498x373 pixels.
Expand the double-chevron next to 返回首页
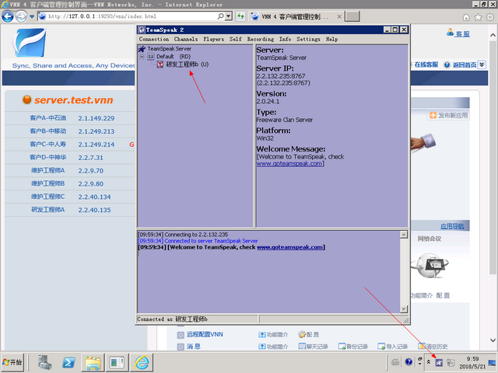point(482,64)
